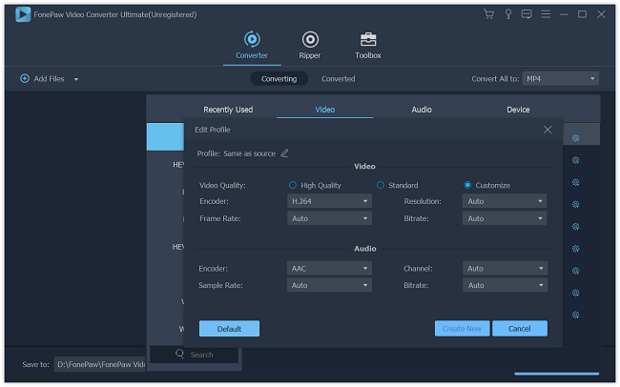The width and height of the screenshot is (620, 387).
Task: Open the video Bitrate dropdown
Action: (x=505, y=218)
